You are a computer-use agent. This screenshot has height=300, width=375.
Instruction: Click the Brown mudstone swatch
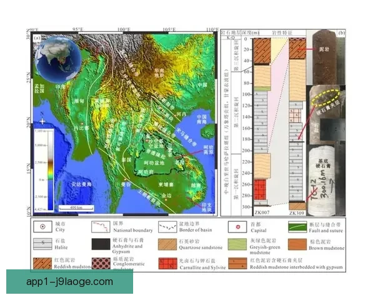(x=297, y=244)
